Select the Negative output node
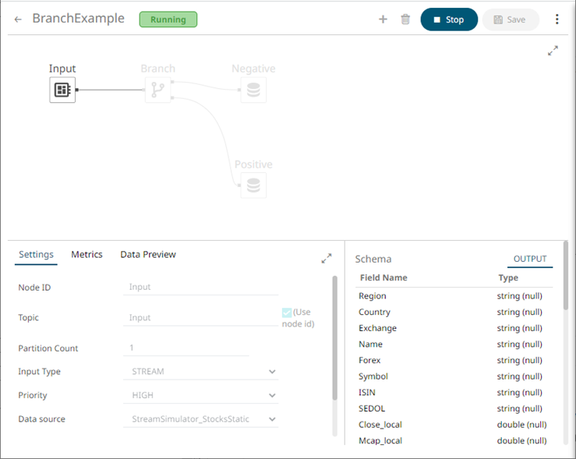 coord(253,90)
